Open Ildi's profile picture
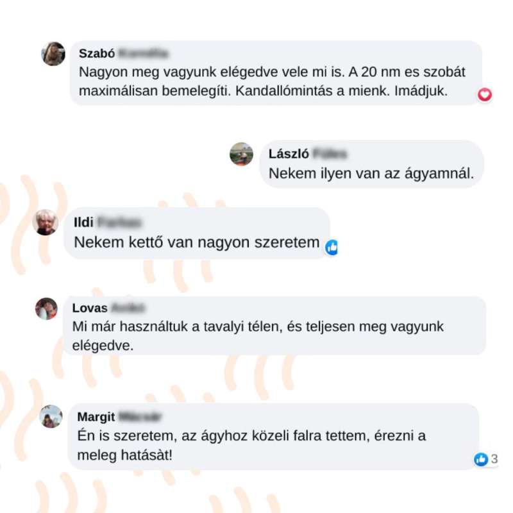Viewport: 513px width, 513px height. click(46, 223)
